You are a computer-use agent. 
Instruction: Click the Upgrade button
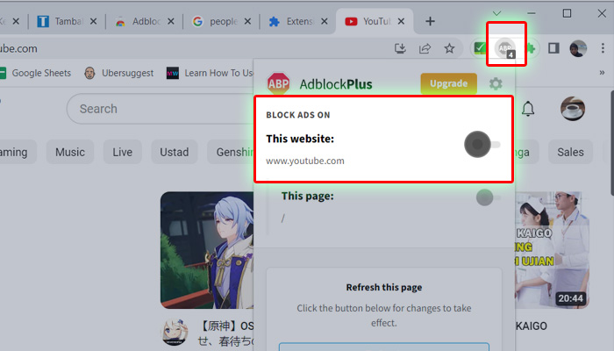(449, 83)
